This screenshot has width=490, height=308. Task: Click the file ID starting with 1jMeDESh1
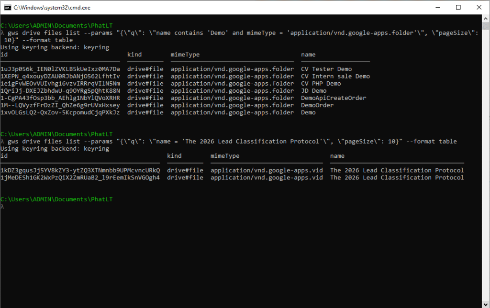(x=80, y=177)
